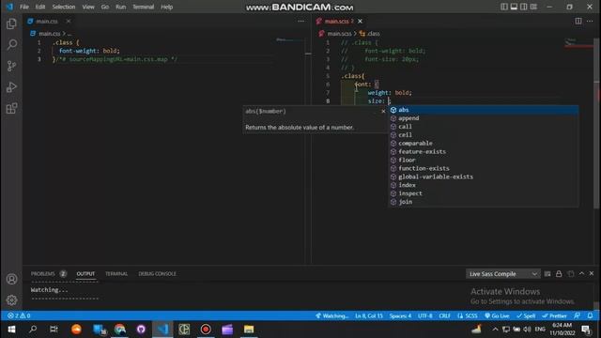
Task: Open File Explorer from taskbar
Action: (x=249, y=330)
